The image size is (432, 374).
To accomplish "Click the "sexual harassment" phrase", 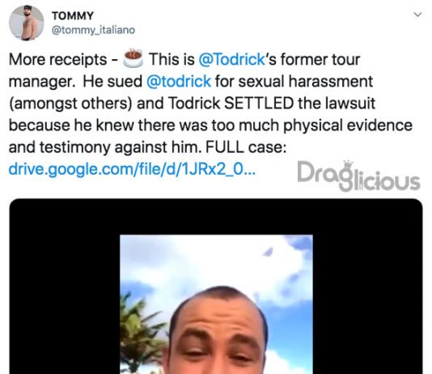I will pos(305,81).
